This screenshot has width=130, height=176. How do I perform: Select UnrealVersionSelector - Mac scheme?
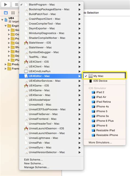coord(51,152)
